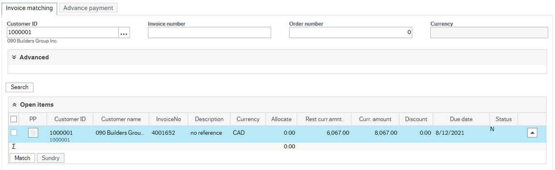This screenshot has height=170, width=555.
Task: Open the Customer ID lookup ellipsis button
Action: [x=124, y=33]
